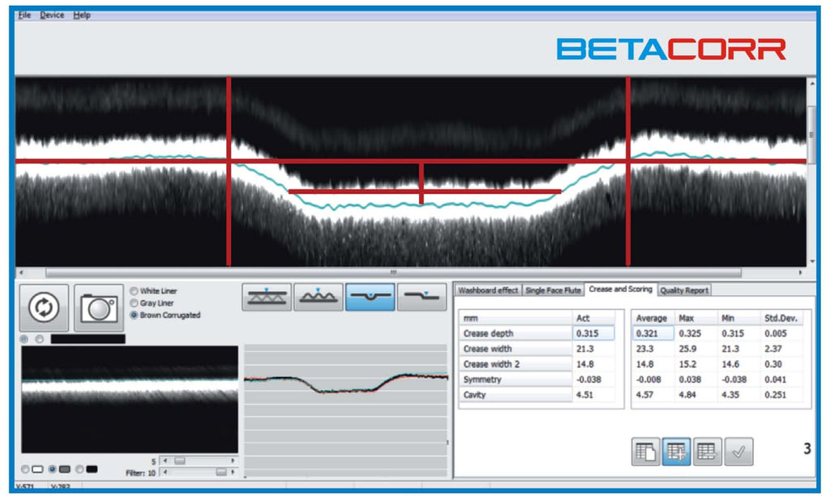
Task: Click the horizontal scrollbar under the scan image
Action: [x=393, y=273]
